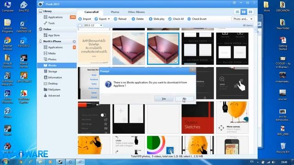294x165 pixels.
Task: Click the taskbar volume icon
Action: pyautogui.click(x=273, y=162)
